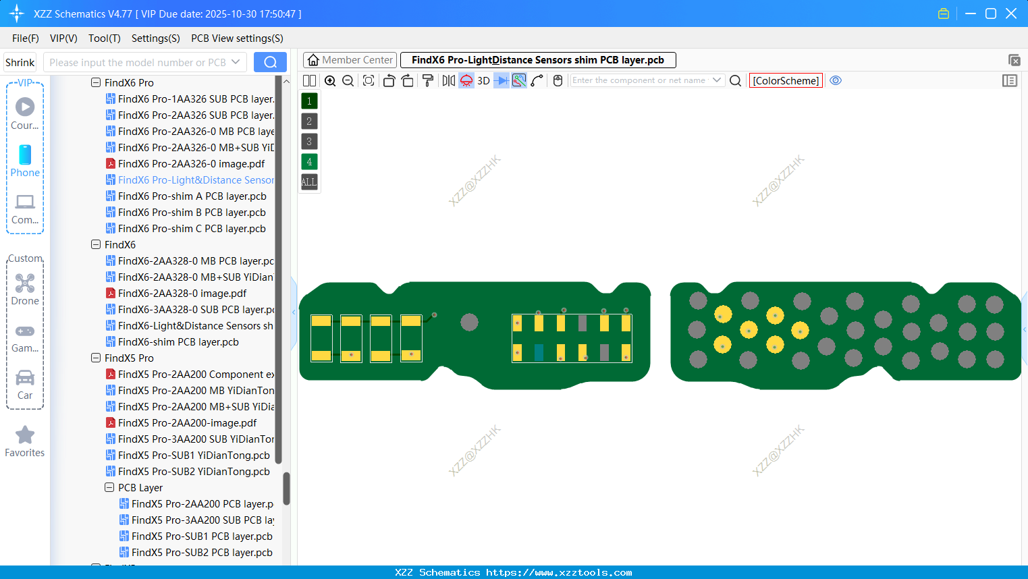This screenshot has height=579, width=1028.
Task: Toggle the net highlight map button
Action: (519, 81)
